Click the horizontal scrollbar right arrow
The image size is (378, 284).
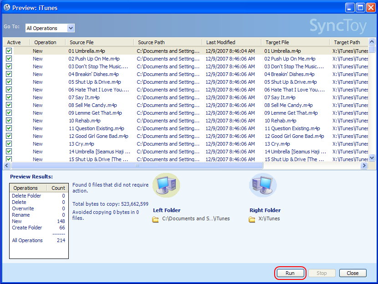pos(364,166)
